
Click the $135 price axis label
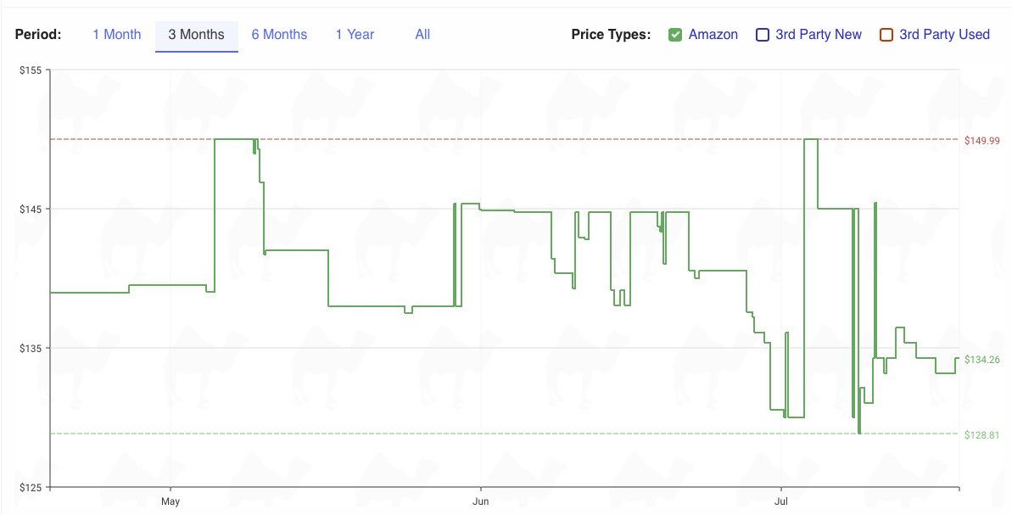click(31, 349)
